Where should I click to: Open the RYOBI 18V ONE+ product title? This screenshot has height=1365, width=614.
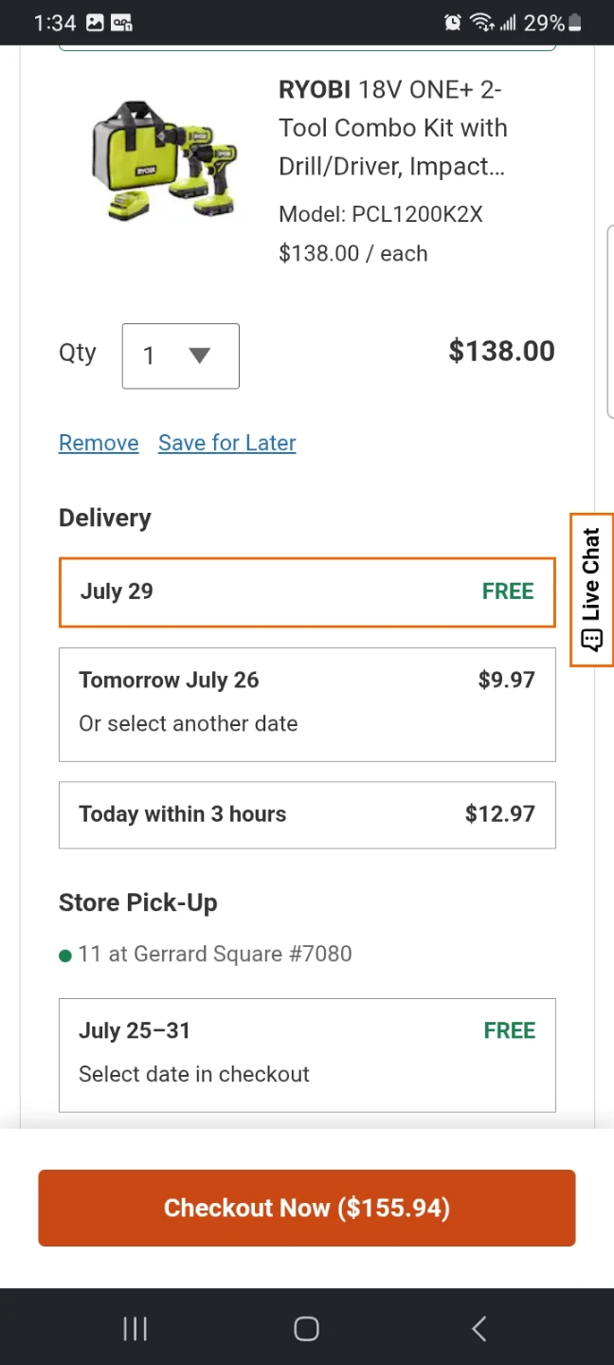click(393, 128)
